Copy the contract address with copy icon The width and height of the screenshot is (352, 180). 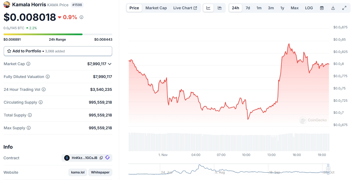pos(101,158)
